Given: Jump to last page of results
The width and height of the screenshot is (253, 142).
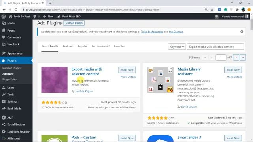Looking at the screenshot, I should 243,58.
